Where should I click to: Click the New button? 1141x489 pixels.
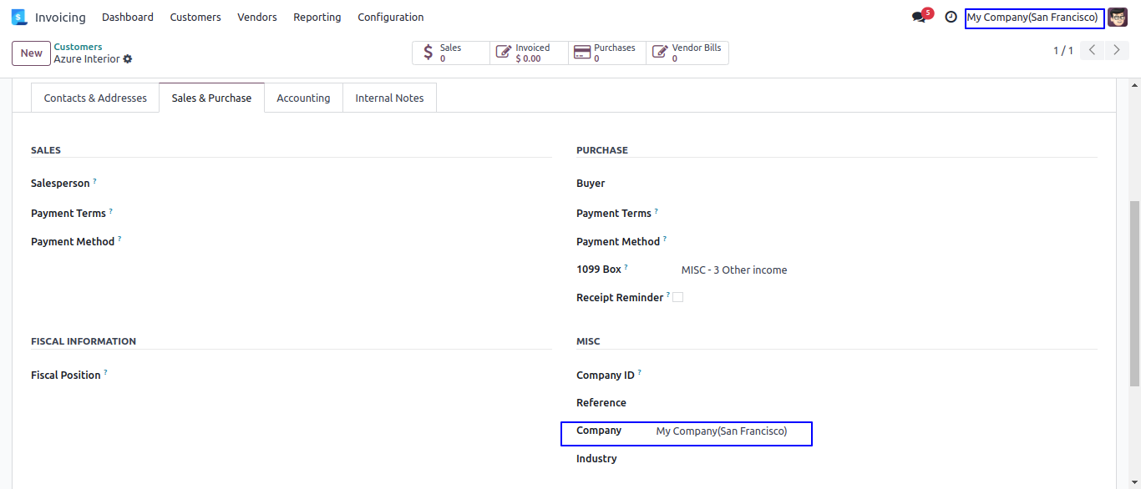coord(31,53)
